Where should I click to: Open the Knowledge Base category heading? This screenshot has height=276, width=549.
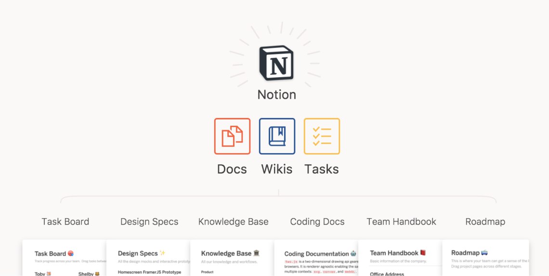coord(234,222)
